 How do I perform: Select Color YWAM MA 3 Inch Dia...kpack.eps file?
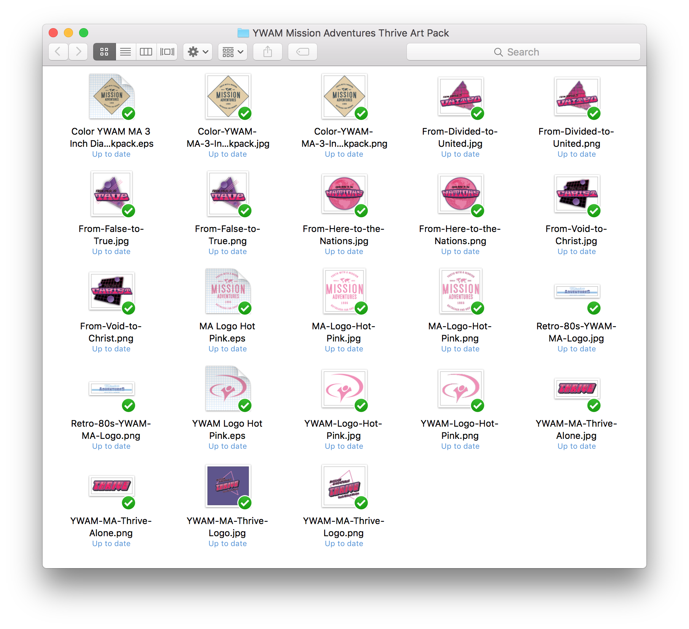(x=112, y=97)
